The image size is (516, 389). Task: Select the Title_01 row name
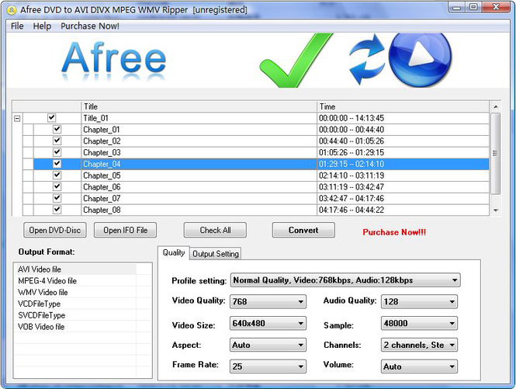95,118
